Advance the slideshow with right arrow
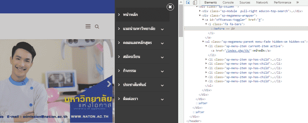 coord(109,84)
